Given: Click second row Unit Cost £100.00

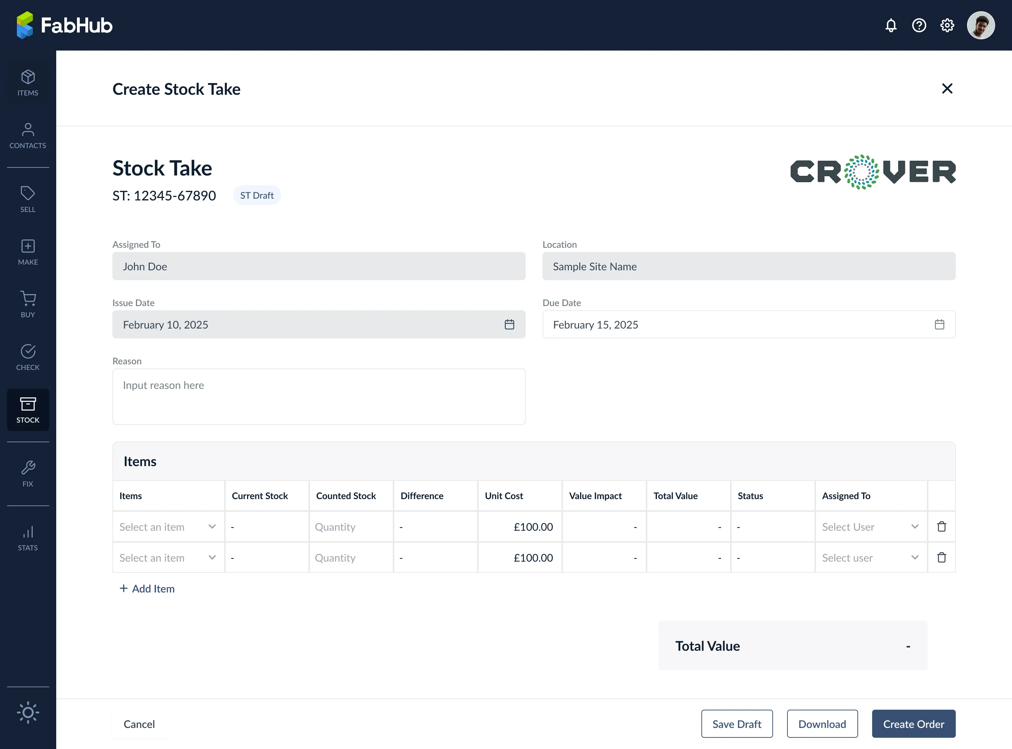Looking at the screenshot, I should (520, 558).
